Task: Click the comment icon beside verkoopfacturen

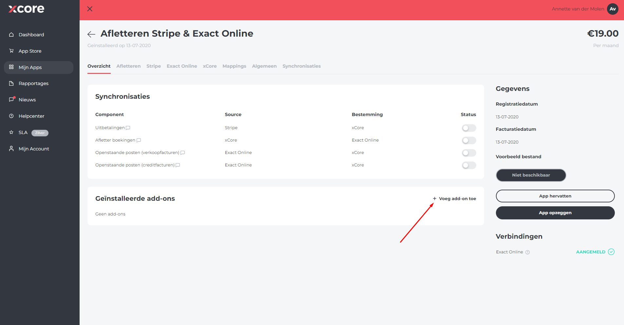Action: click(x=183, y=153)
